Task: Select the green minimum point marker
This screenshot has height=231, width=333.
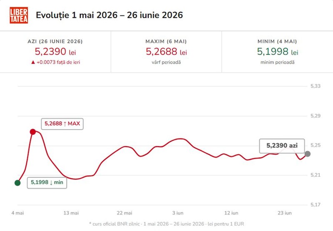Action: tap(17, 183)
